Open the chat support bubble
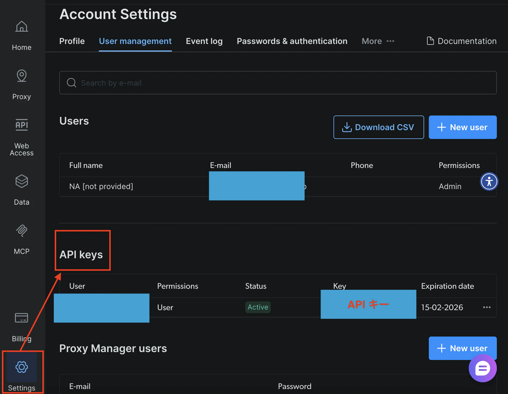The image size is (508, 394). point(482,368)
